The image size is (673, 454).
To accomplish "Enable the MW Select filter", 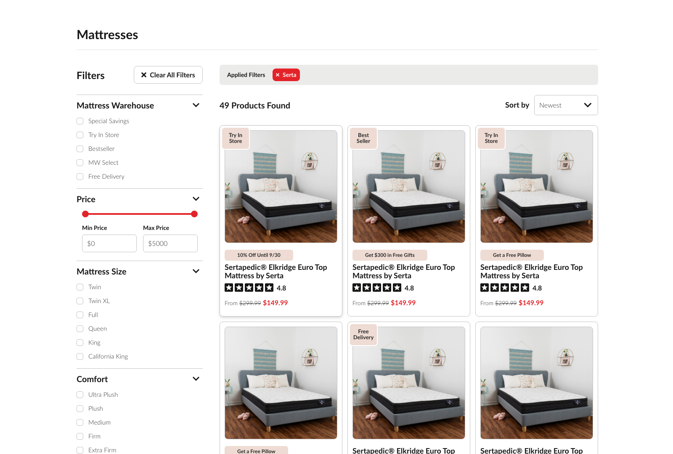I will coord(80,163).
